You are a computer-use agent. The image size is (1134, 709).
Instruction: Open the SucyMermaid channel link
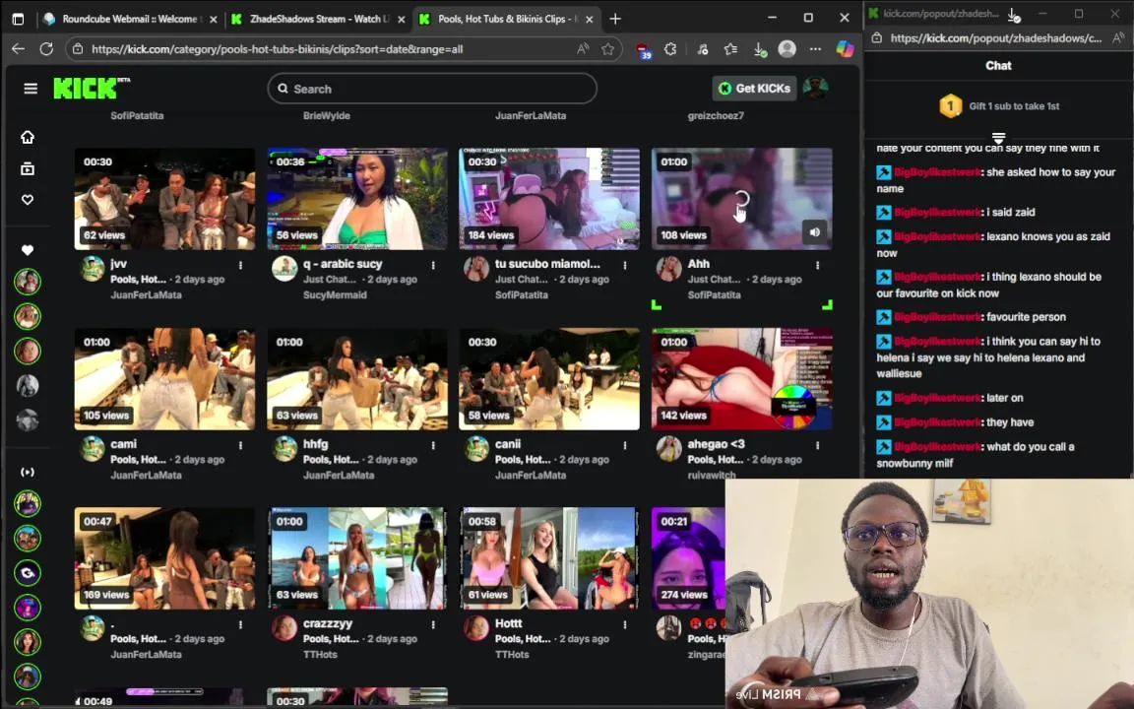pyautogui.click(x=335, y=295)
